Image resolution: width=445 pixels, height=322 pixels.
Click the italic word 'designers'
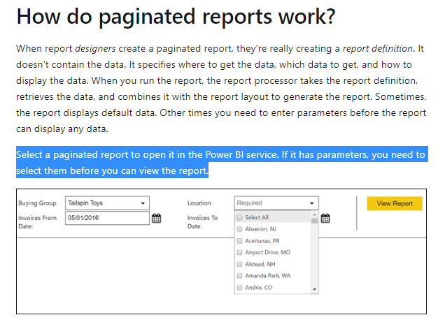[95, 49]
